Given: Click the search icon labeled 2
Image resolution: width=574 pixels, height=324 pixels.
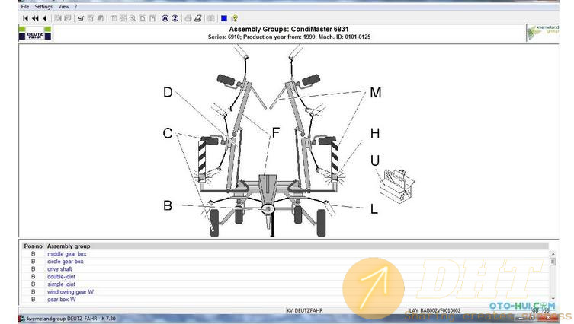Looking at the screenshot, I should click(x=175, y=18).
